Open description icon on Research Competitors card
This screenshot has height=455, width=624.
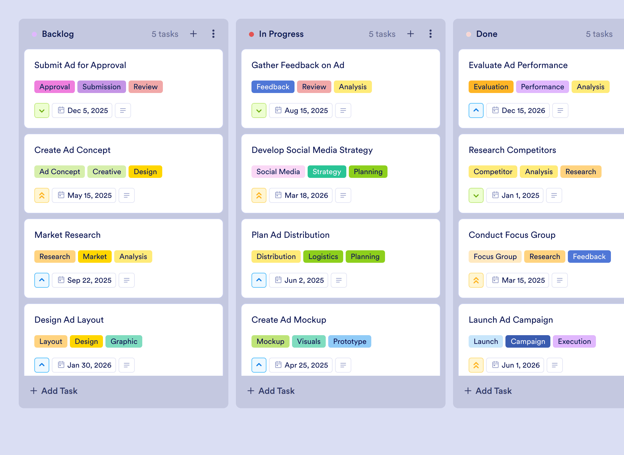pyautogui.click(x=554, y=195)
